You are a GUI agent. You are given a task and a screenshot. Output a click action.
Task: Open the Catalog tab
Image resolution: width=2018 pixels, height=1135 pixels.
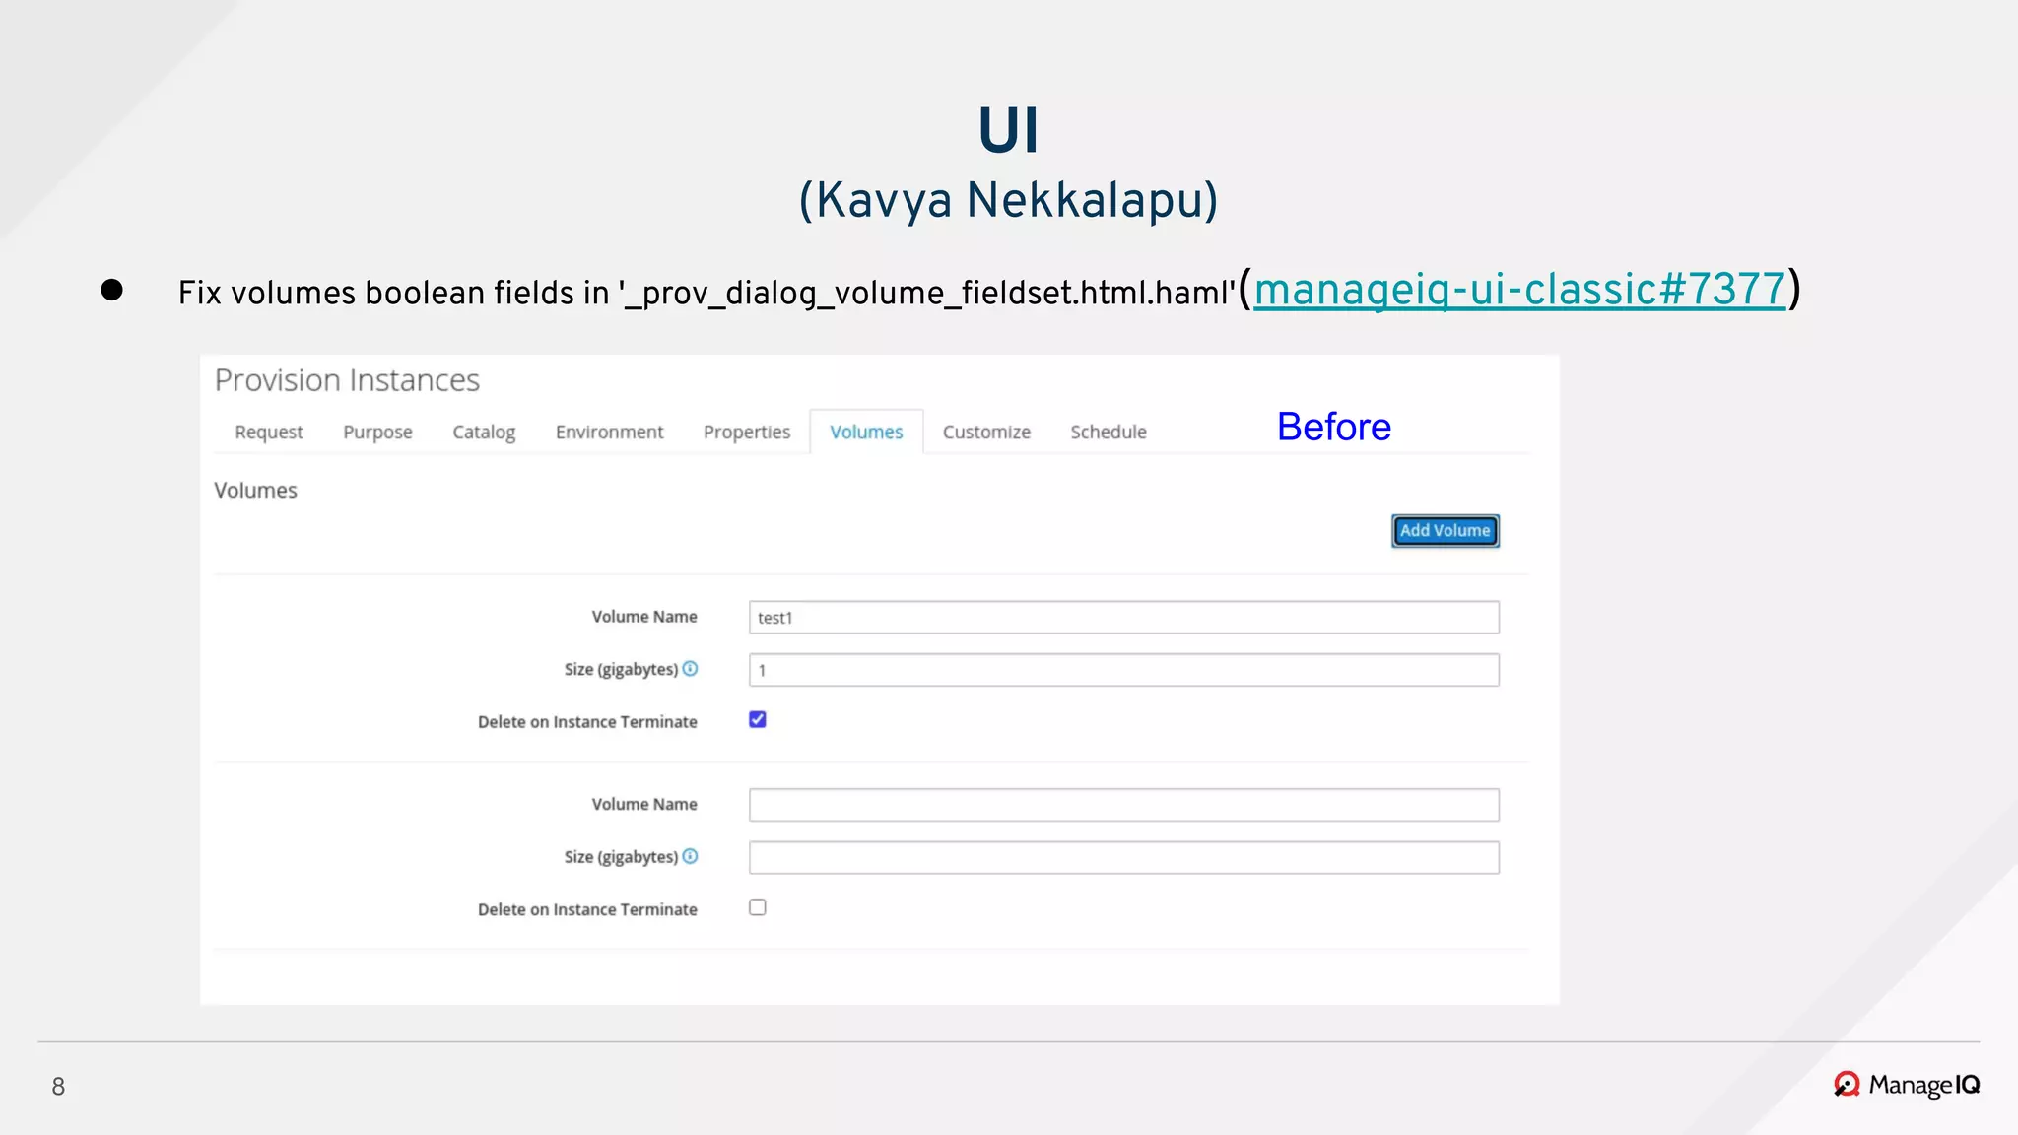484,432
